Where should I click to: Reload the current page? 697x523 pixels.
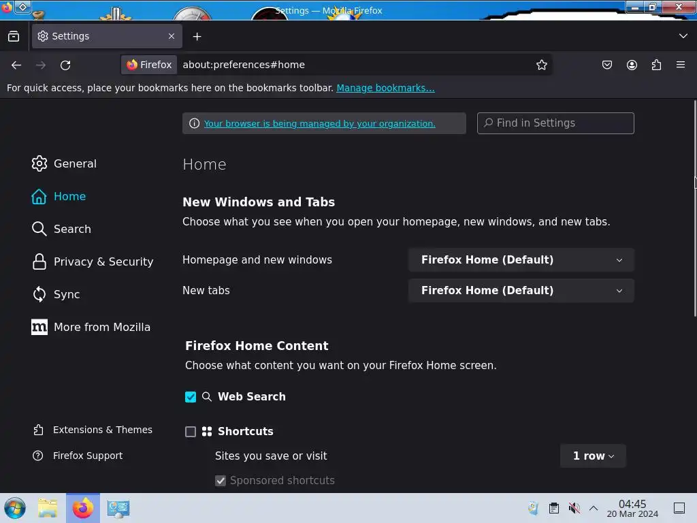click(65, 65)
